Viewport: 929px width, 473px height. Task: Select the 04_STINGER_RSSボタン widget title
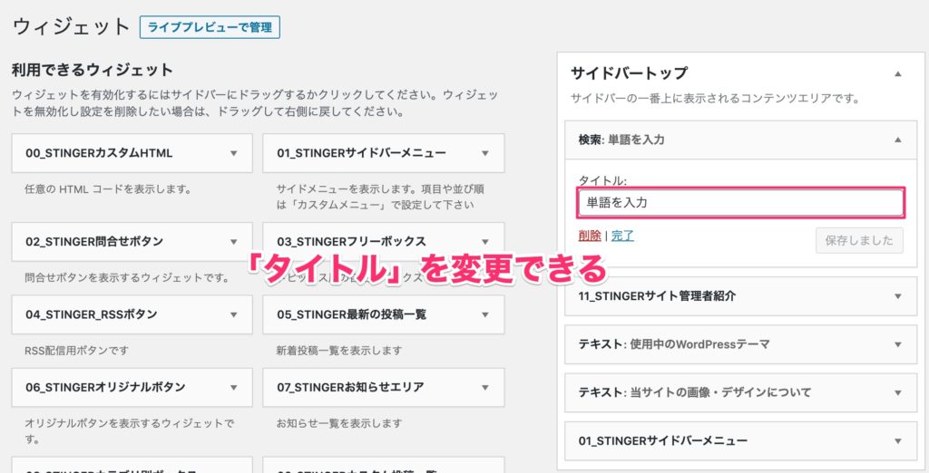click(x=92, y=314)
